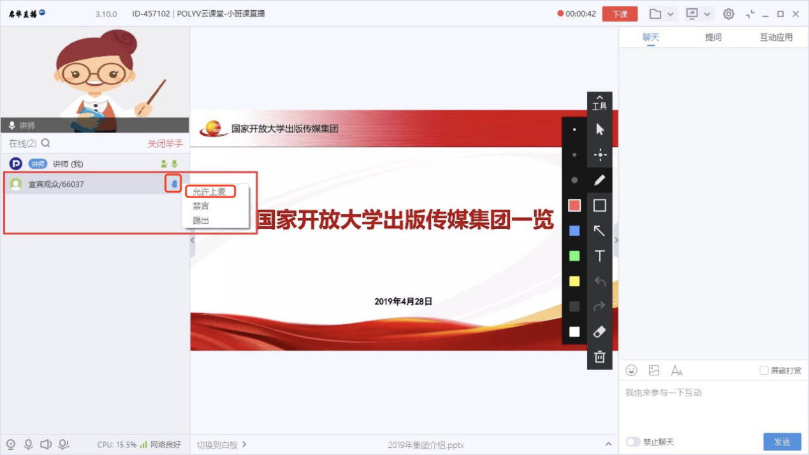Click the 00:00:42 recording timer
This screenshot has width=809, height=455.
pyautogui.click(x=577, y=14)
